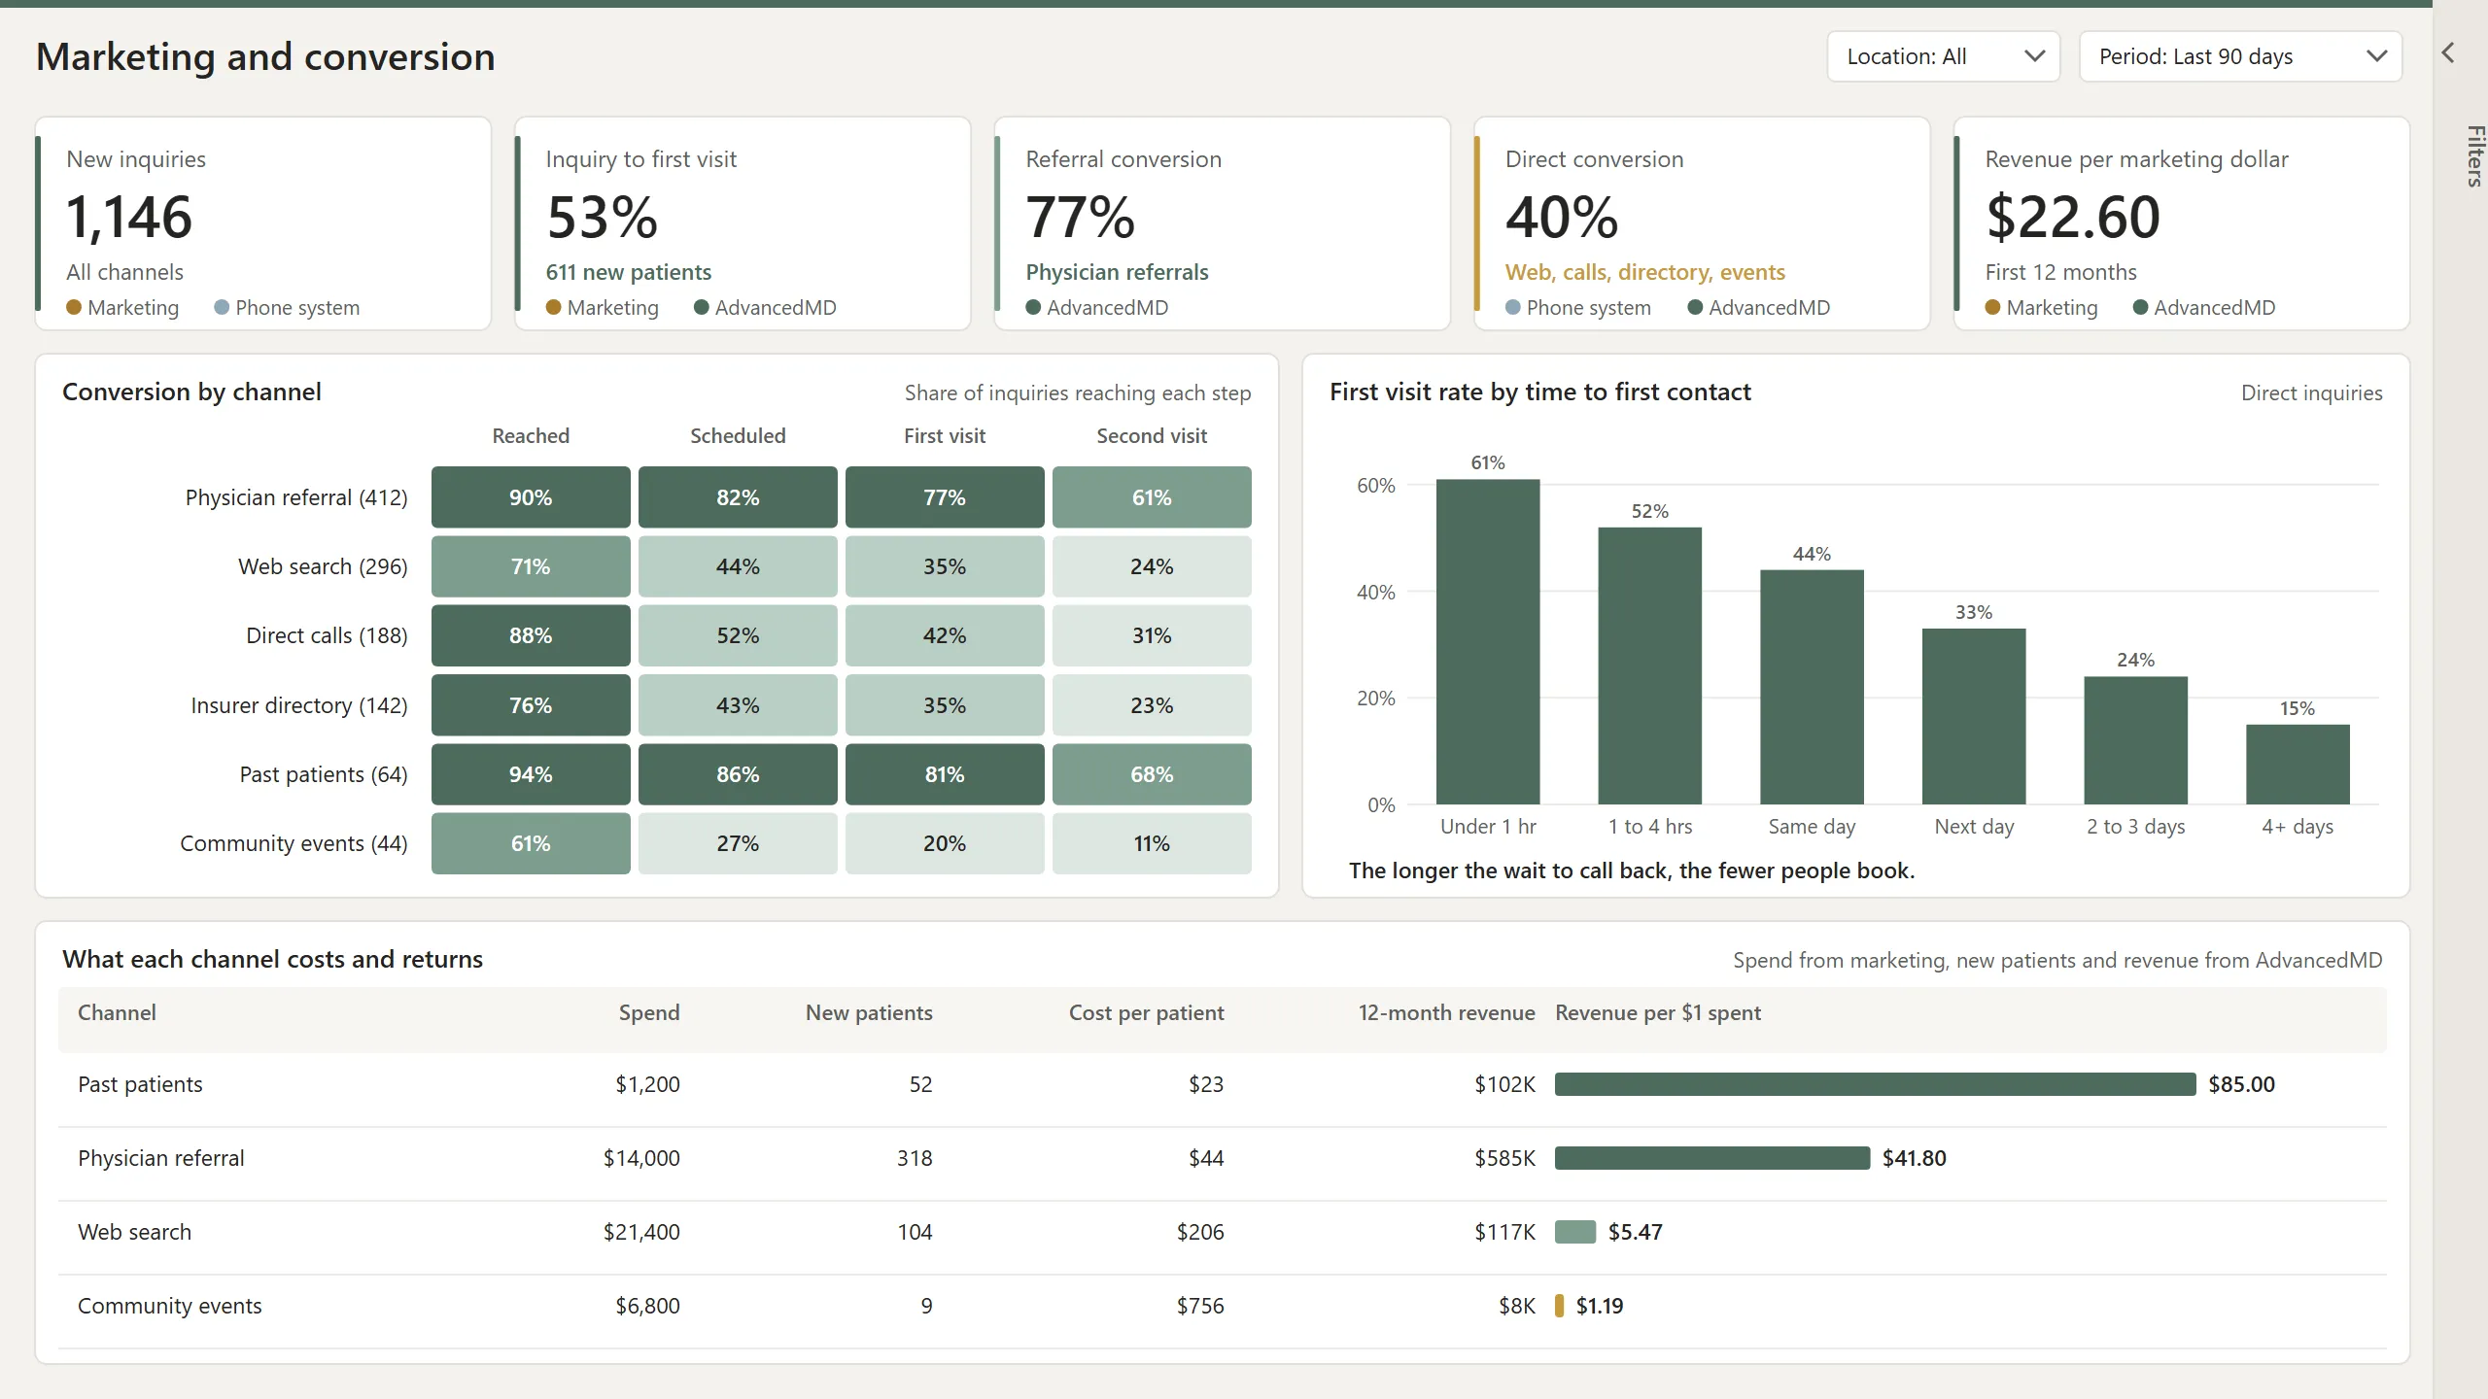
Task: Click the $41.80 revenue bar for Physician referral
Action: (x=1712, y=1158)
